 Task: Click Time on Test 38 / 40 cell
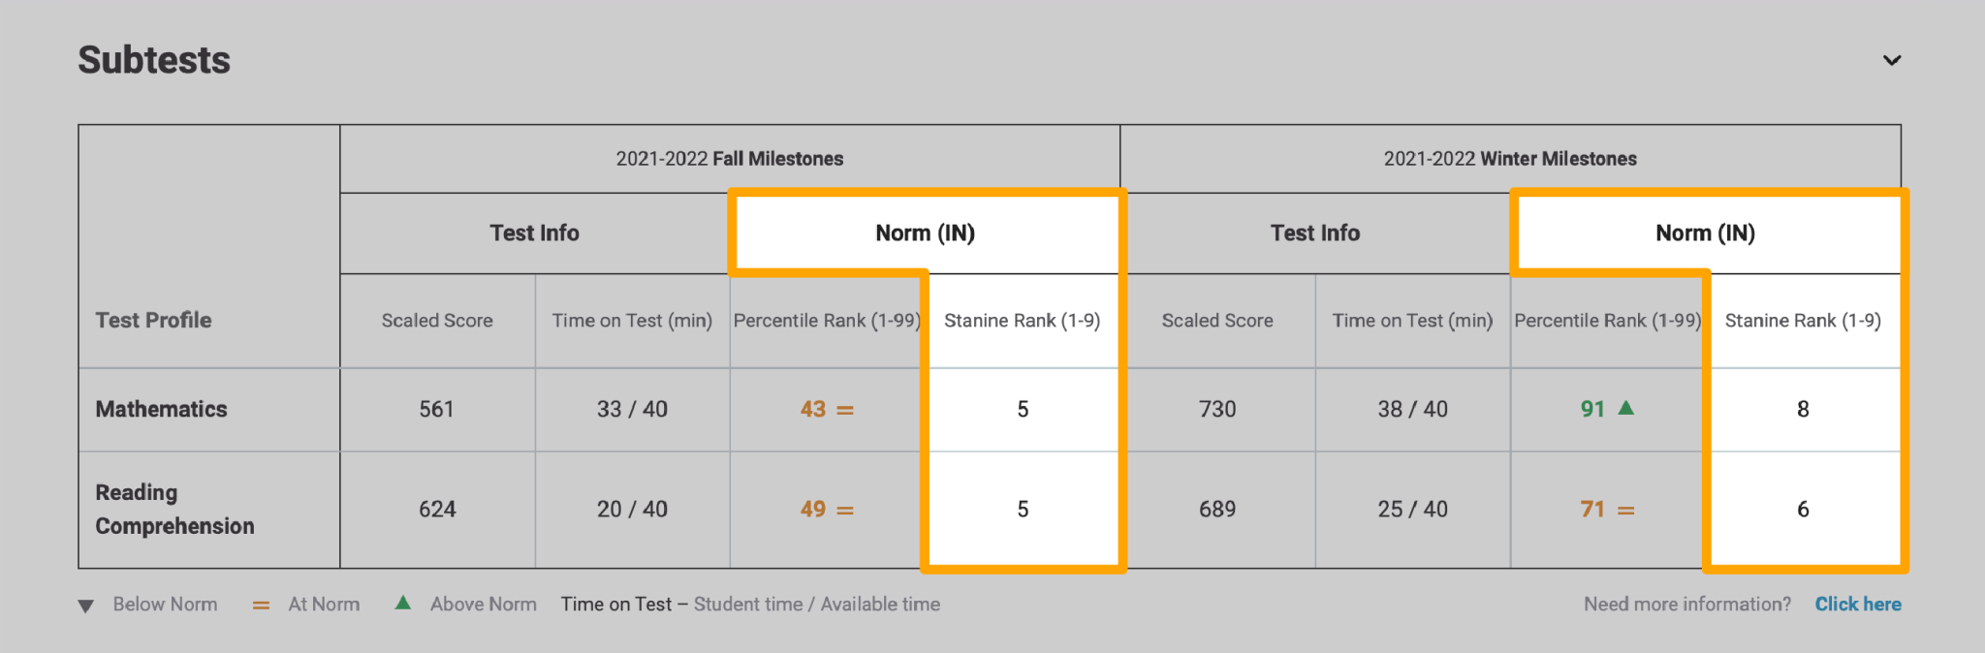[x=1411, y=409]
